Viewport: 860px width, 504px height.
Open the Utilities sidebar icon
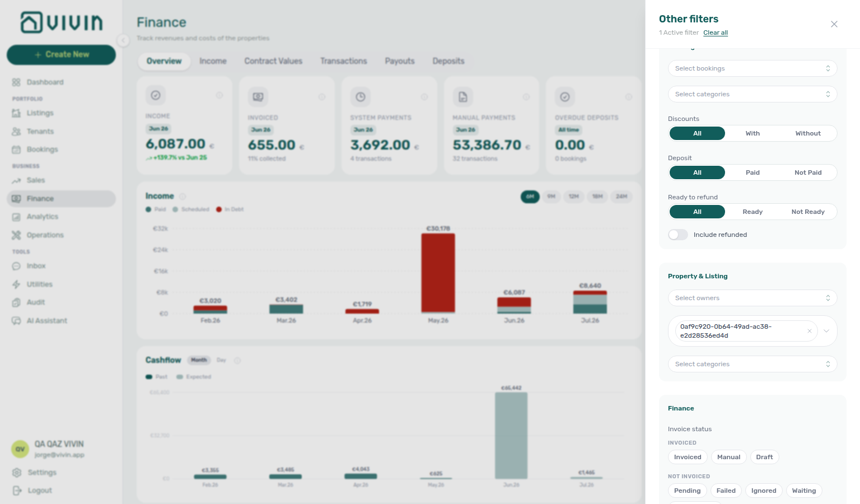(x=16, y=284)
